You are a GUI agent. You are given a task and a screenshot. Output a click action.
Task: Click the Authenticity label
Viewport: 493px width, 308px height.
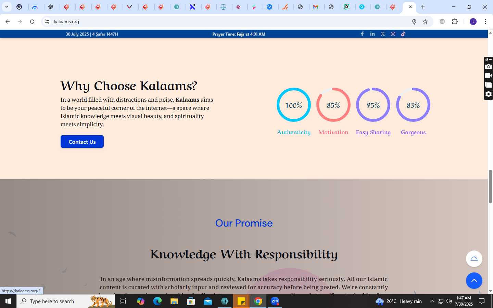click(294, 132)
